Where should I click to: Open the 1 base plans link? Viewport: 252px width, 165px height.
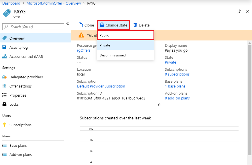tap(175, 86)
